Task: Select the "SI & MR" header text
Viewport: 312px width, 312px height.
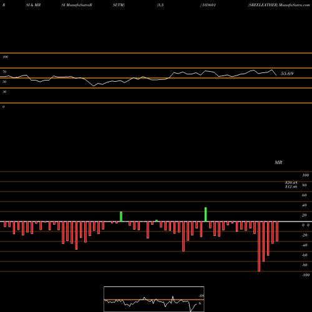Action: tap(33, 5)
